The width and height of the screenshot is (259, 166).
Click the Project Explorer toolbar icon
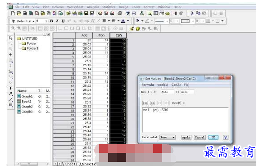click(150, 13)
